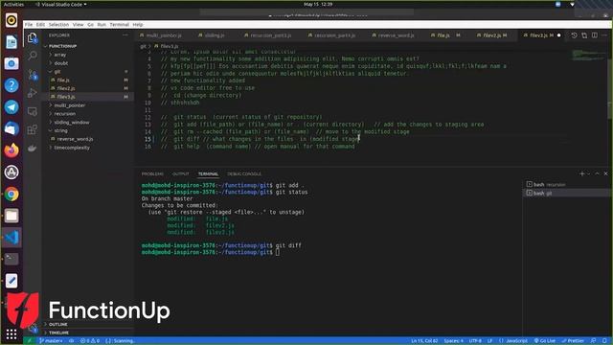Viewport: 613px width, 345px height.
Task: Open Terminal app from the Ubuntu dock
Action: pyautogui.click(x=11, y=259)
